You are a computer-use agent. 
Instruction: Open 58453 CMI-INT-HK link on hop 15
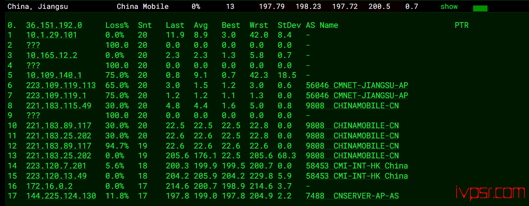357,175
